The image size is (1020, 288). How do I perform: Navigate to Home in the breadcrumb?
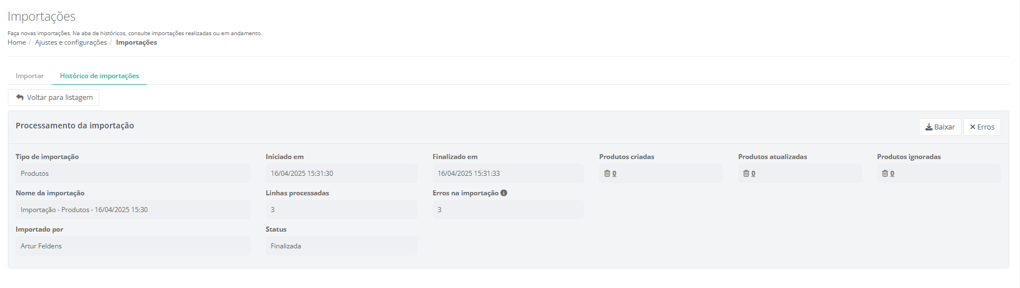tap(17, 42)
